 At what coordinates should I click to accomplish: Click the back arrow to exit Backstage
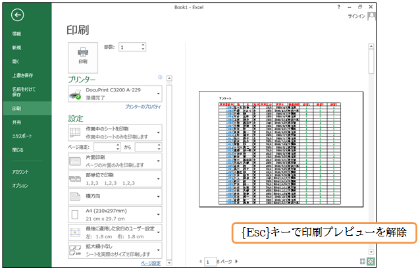tap(18, 15)
